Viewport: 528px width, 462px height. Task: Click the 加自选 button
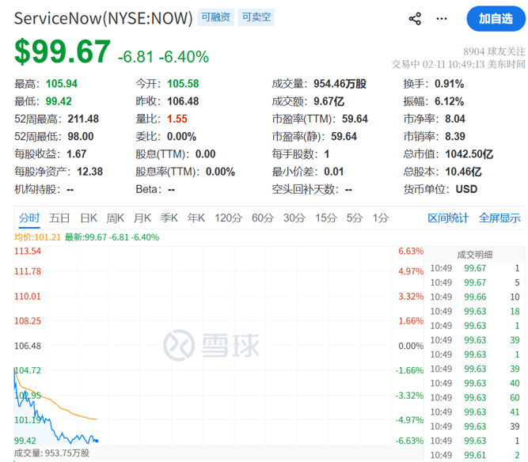[495, 18]
